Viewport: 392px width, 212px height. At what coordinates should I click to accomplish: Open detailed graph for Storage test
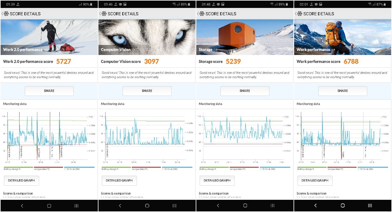(x=217, y=180)
